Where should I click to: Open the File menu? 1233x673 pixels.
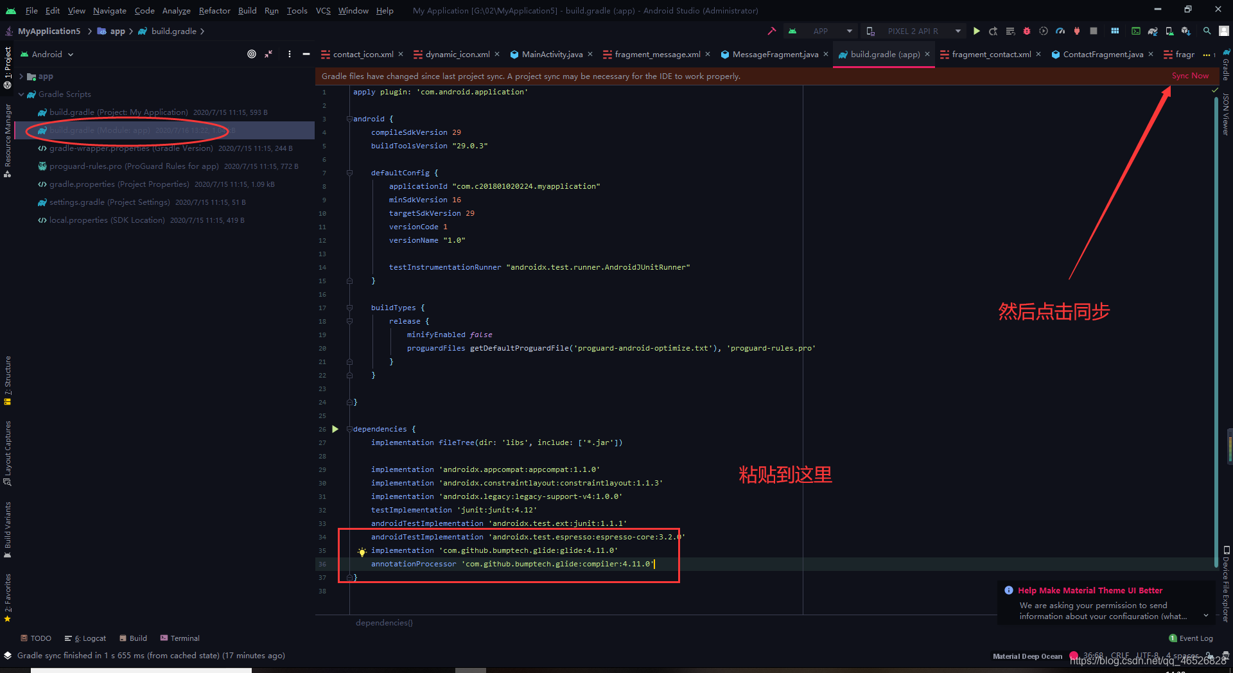[x=31, y=10]
